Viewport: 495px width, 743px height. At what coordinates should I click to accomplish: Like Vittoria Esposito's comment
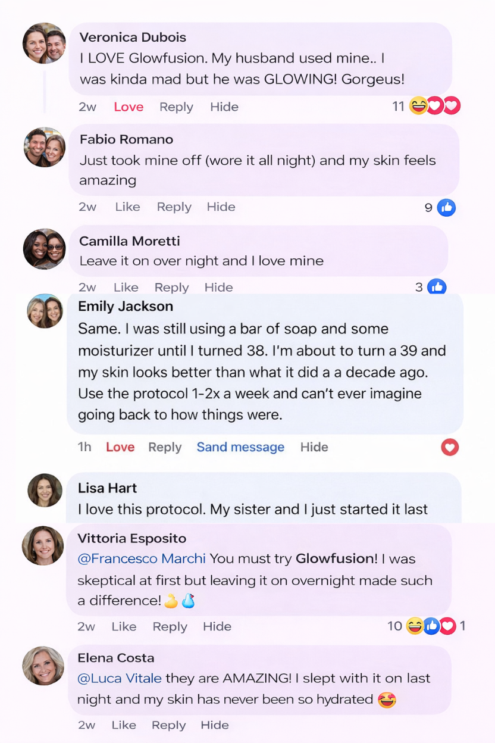click(x=124, y=626)
